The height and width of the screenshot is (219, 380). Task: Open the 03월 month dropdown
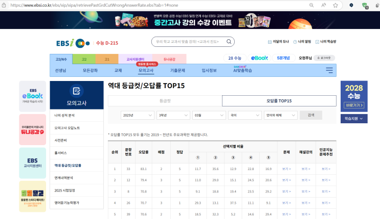point(209,115)
